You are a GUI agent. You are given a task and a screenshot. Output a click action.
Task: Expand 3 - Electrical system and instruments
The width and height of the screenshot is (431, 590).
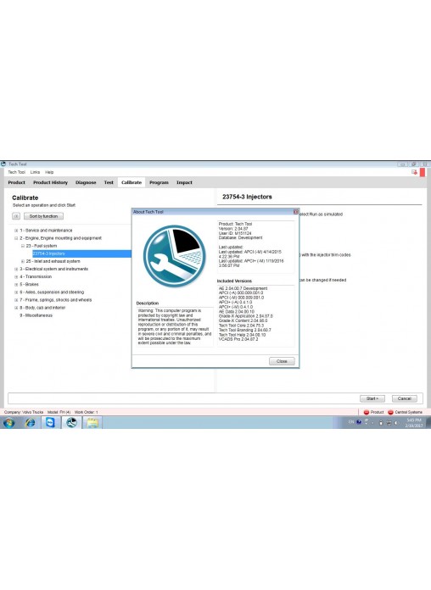pyautogui.click(x=16, y=269)
